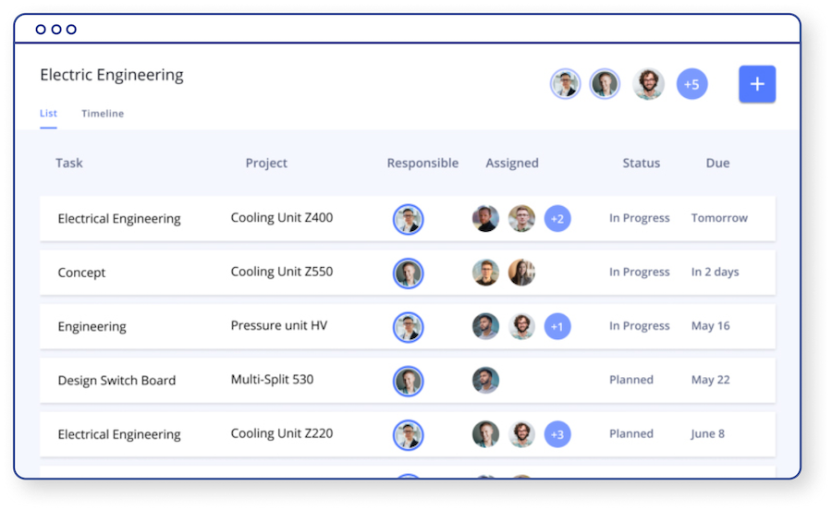Click the Status column header

(x=641, y=164)
